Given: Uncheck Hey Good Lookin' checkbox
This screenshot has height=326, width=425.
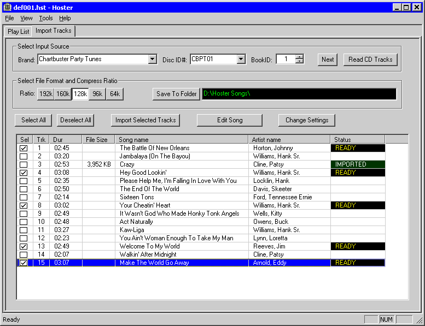Looking at the screenshot, I should click(24, 173).
